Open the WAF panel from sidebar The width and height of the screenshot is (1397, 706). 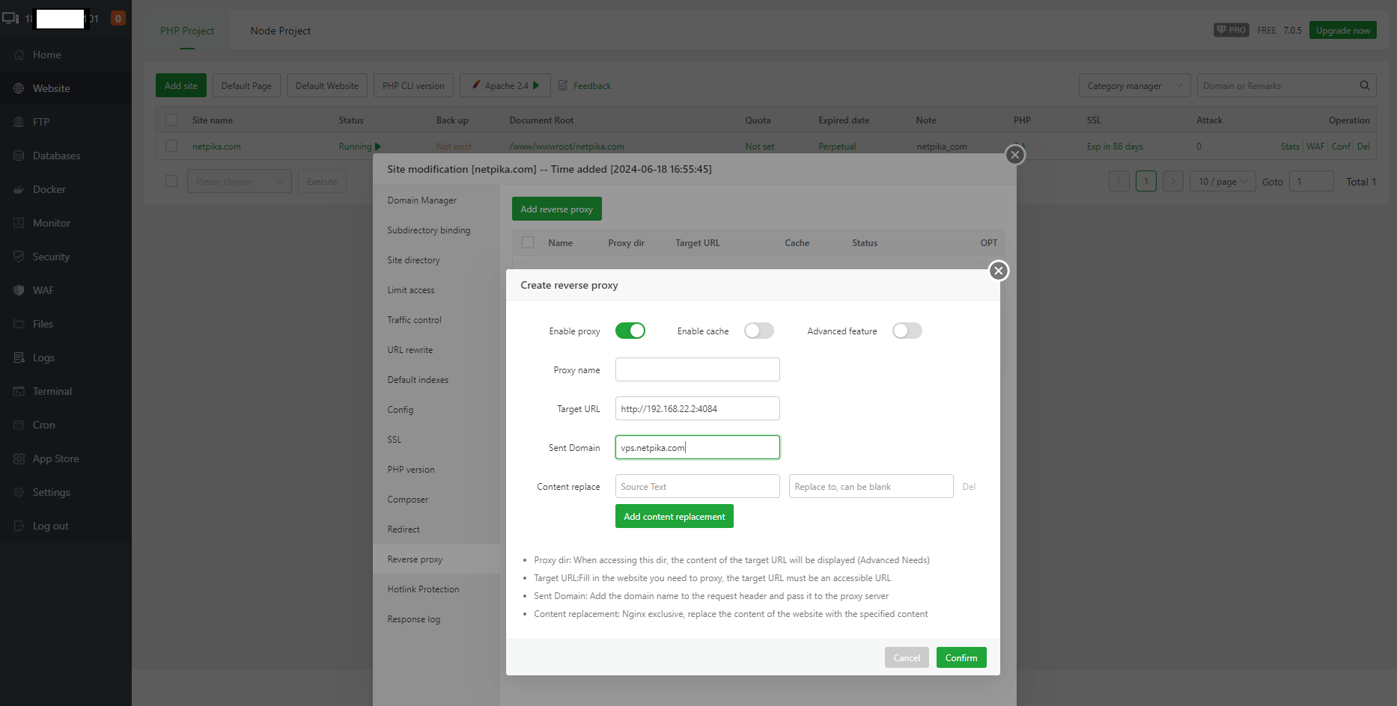coord(43,289)
